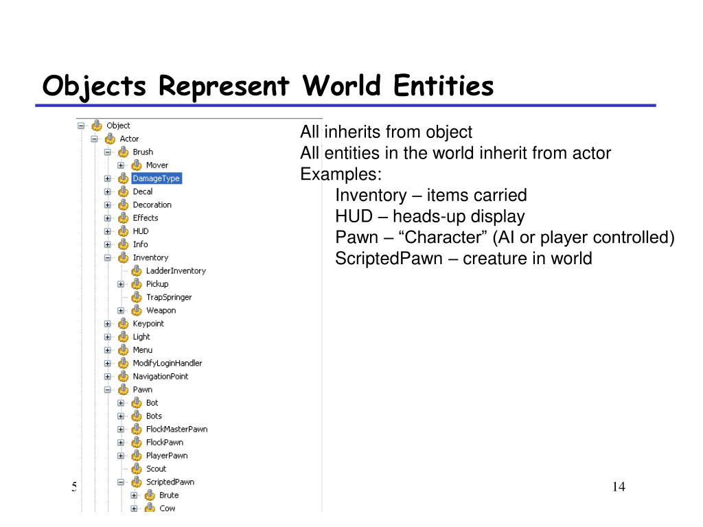Click the class icon beside FlockMasterPawn
This screenshot has width=703, height=527.
tap(137, 430)
